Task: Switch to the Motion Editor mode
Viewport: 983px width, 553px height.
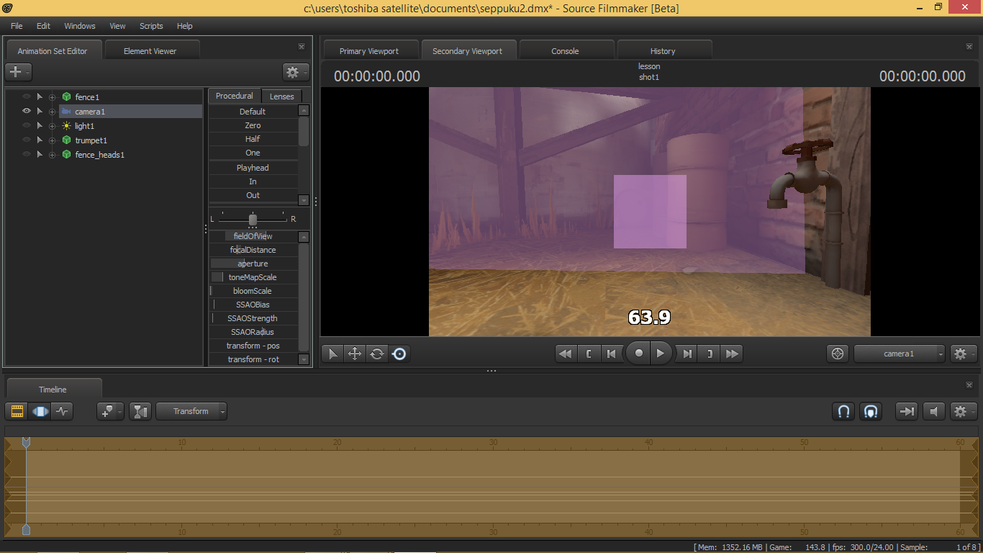Action: click(40, 411)
